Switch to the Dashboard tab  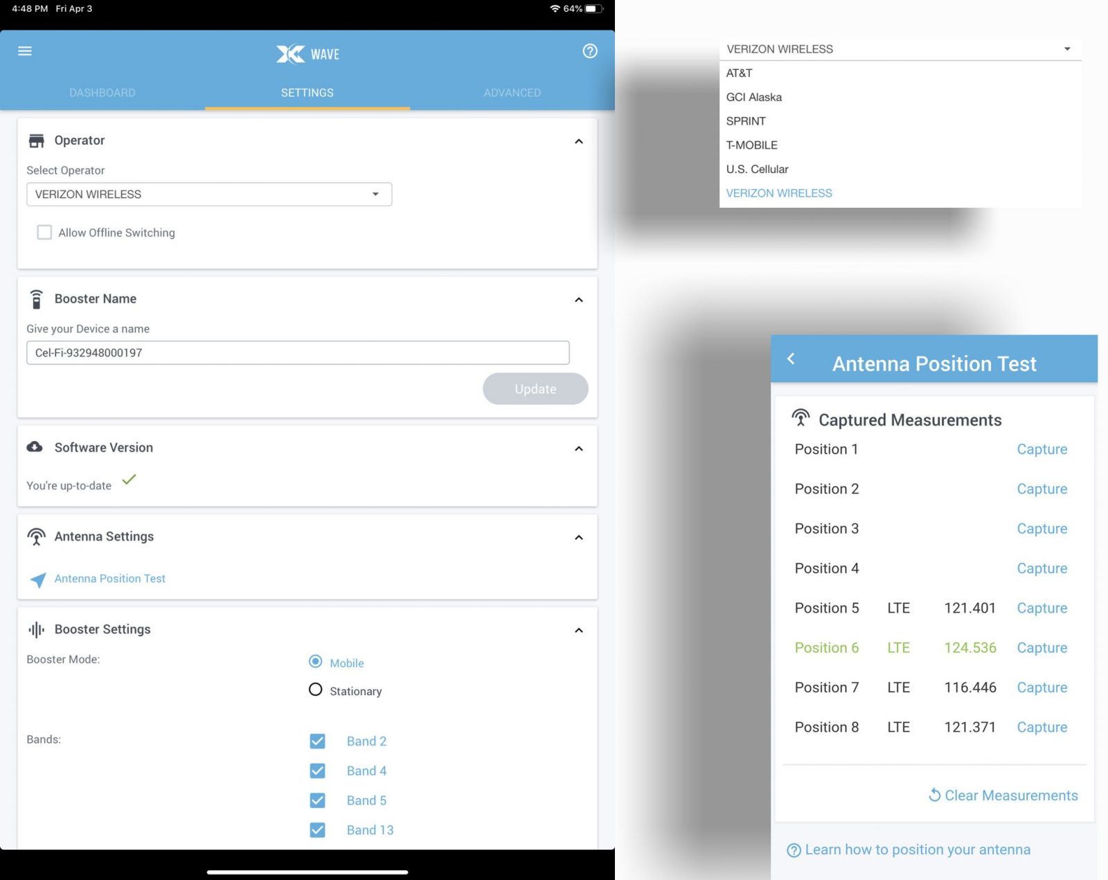pyautogui.click(x=102, y=93)
